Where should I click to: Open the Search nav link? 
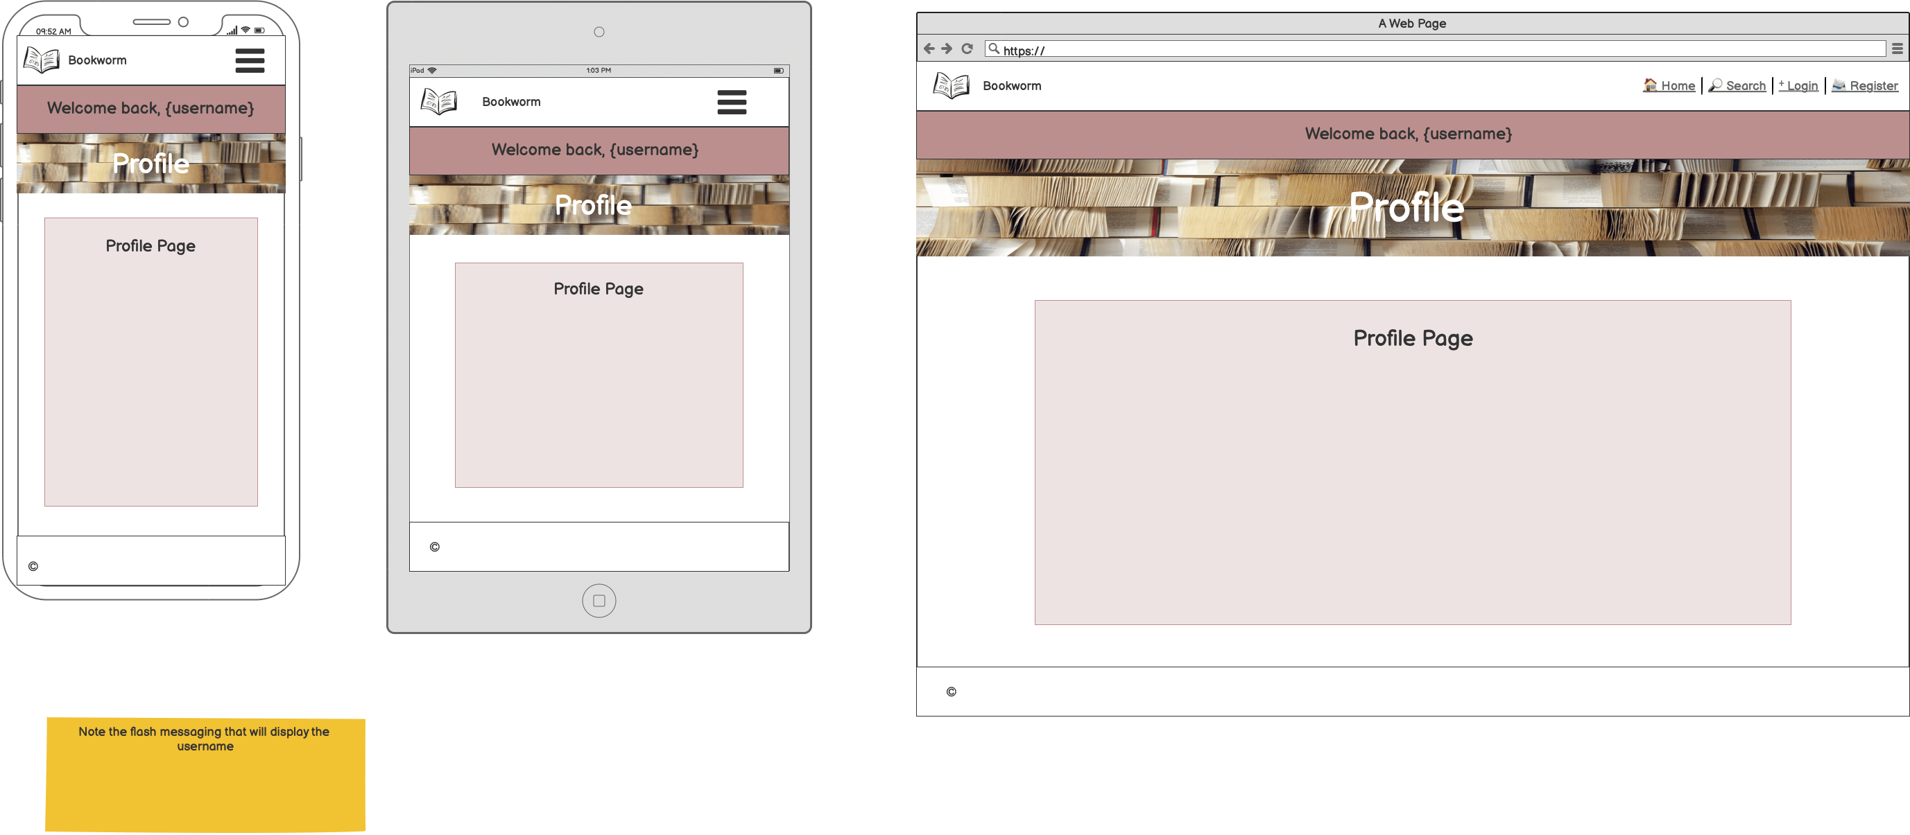[1737, 86]
